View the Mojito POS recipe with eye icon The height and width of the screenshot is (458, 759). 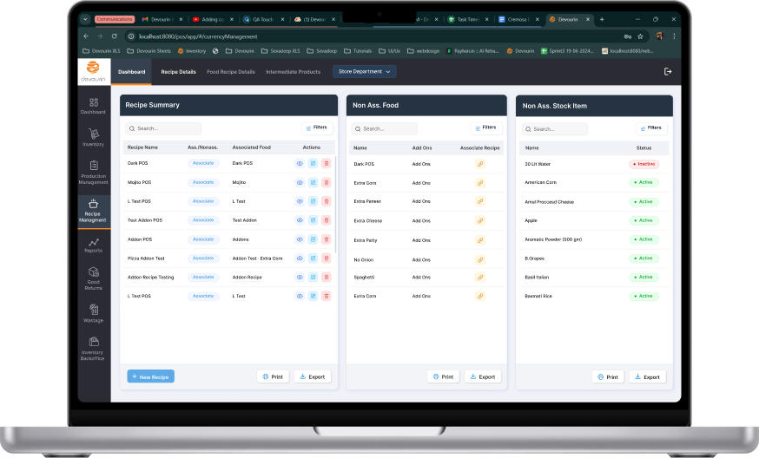point(300,182)
